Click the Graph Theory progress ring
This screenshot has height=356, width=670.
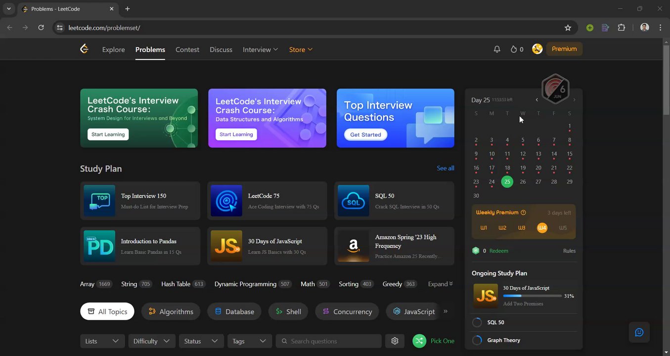pyautogui.click(x=477, y=340)
